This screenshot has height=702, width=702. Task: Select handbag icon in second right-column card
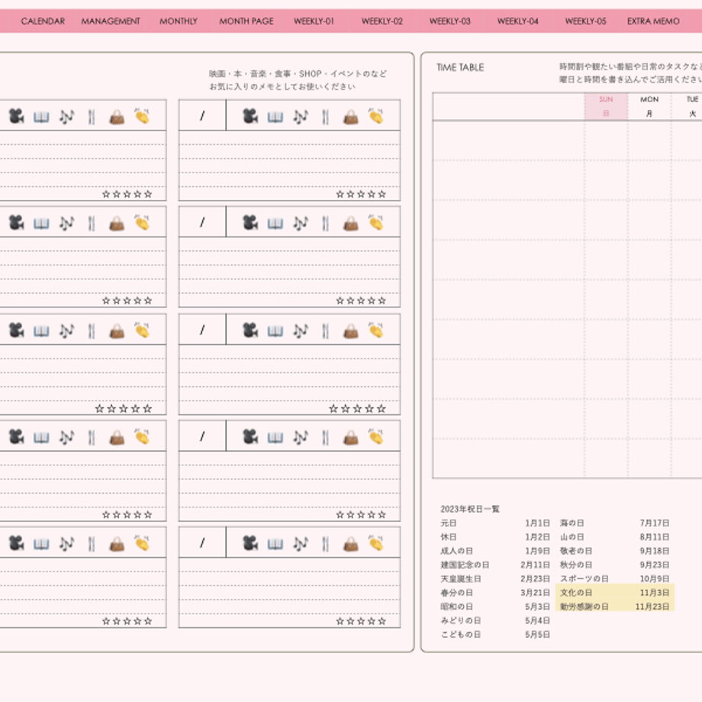[x=351, y=223]
